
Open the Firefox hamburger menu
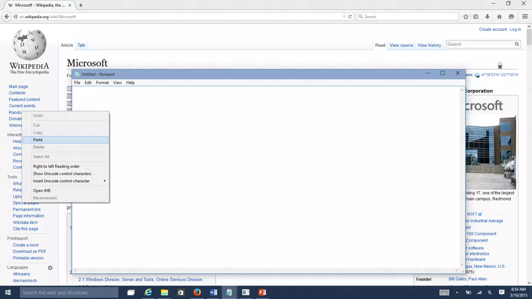[x=525, y=17]
